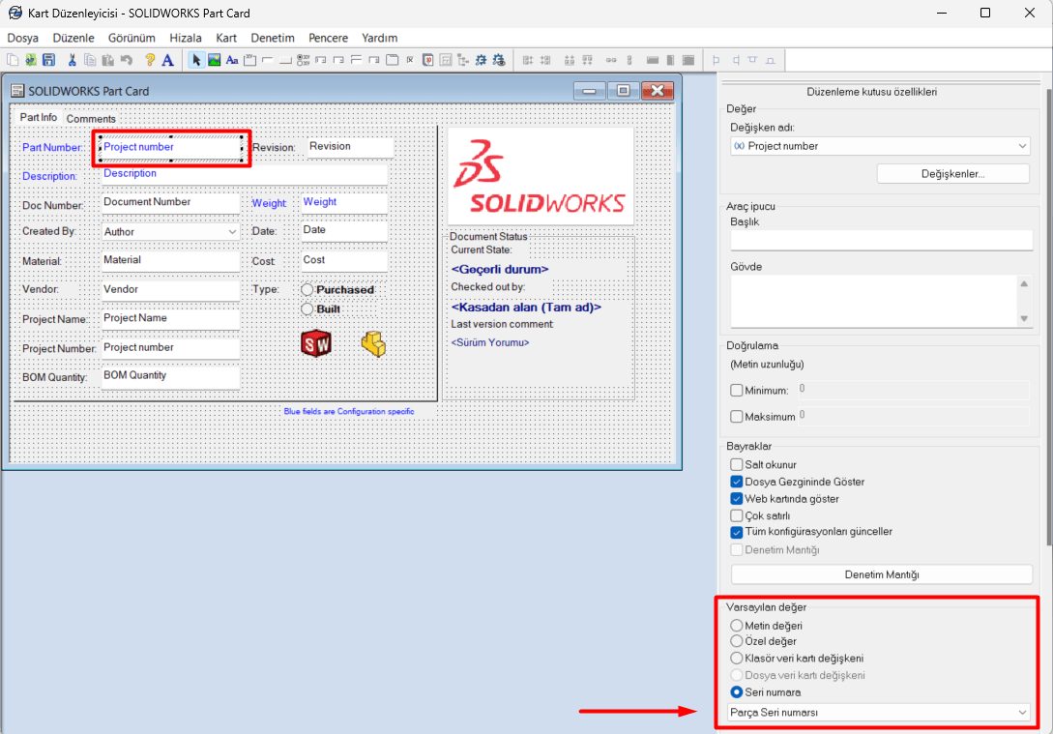Click the Document Number field on the card
This screenshot has height=734, width=1053.
[x=170, y=203]
